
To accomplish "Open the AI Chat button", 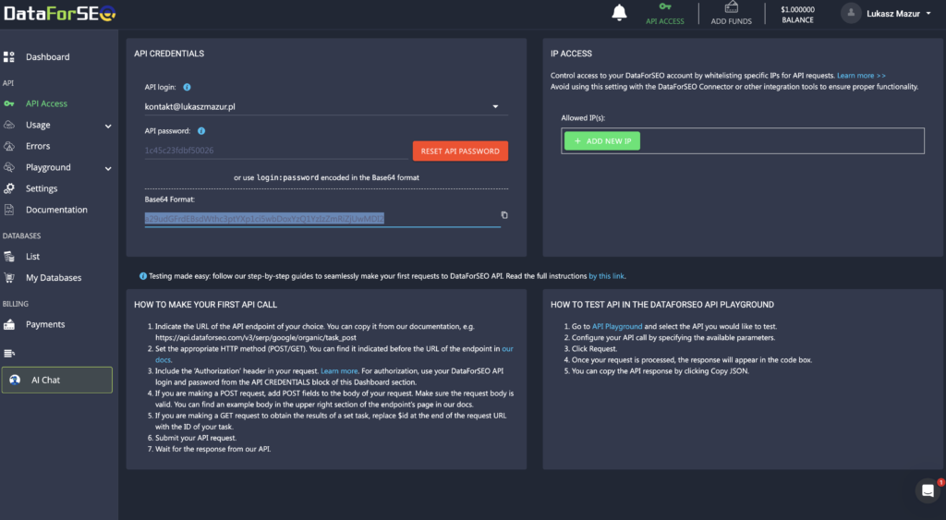I will (x=56, y=380).
